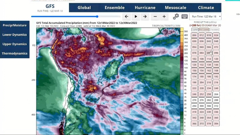Viewport: 240px width, 135px height.
Task: Increase animation speed plus button
Action: coord(164,16)
